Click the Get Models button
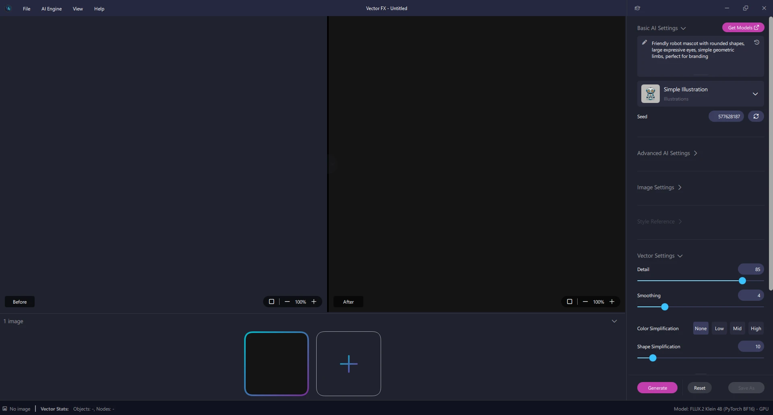Viewport: 773px width, 415px height. click(743, 27)
